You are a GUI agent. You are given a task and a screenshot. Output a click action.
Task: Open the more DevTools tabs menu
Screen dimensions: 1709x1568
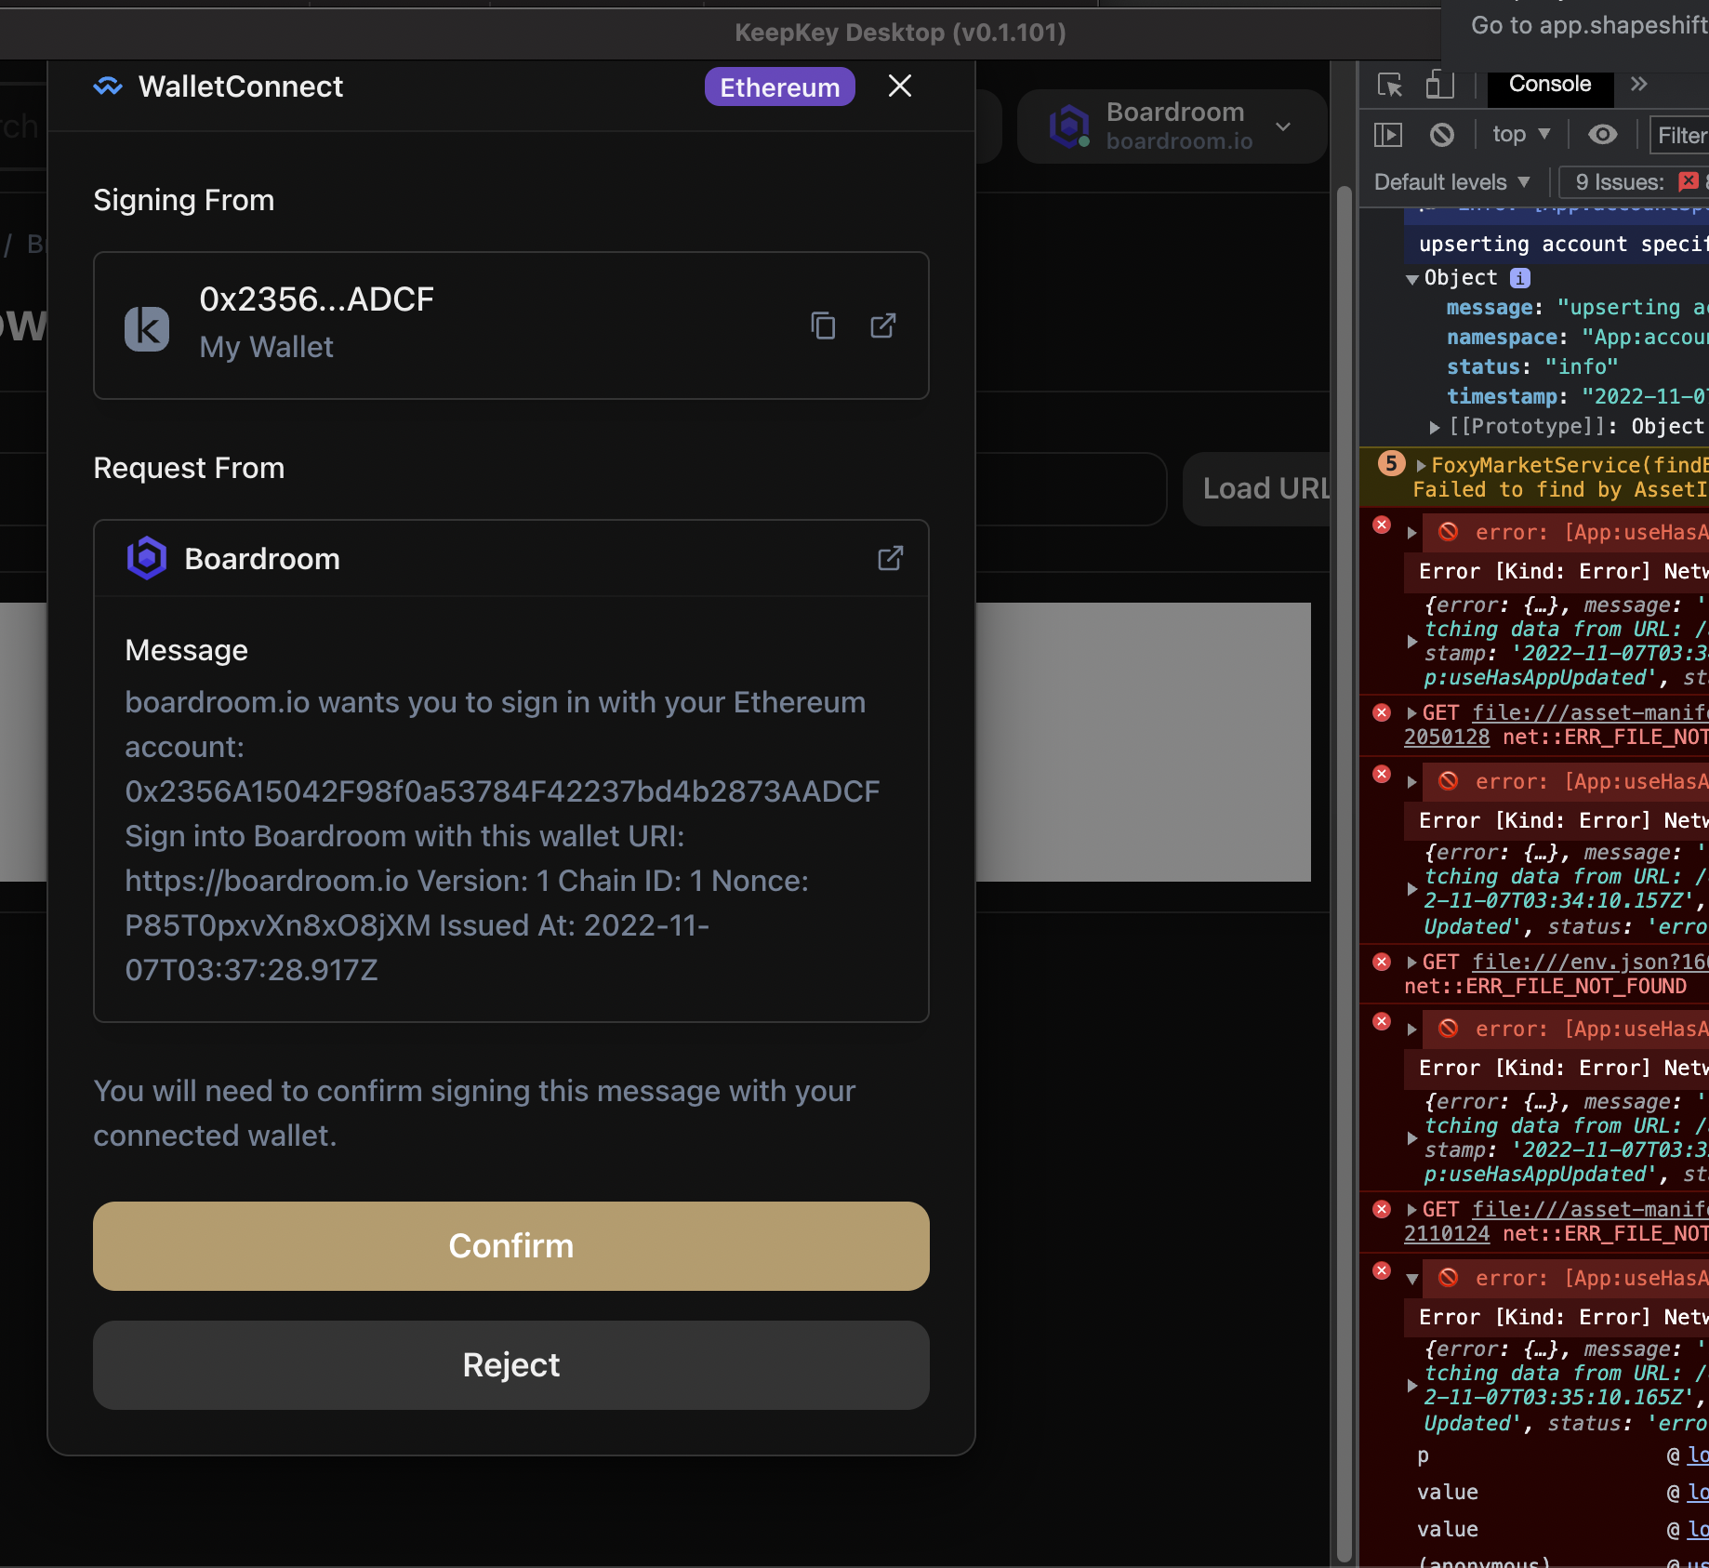[1638, 84]
